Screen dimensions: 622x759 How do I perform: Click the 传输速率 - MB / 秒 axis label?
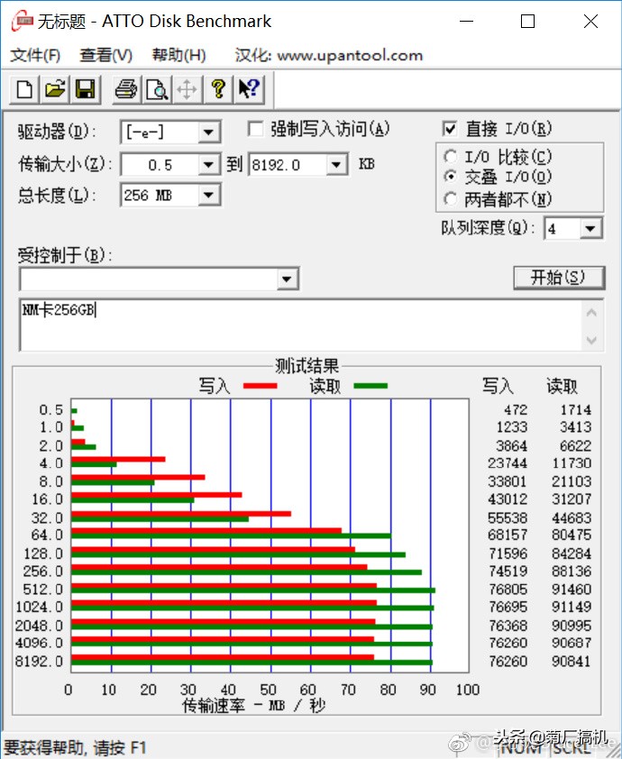pyautogui.click(x=253, y=706)
